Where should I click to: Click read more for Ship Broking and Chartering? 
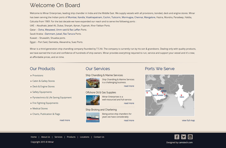[129, 120]
